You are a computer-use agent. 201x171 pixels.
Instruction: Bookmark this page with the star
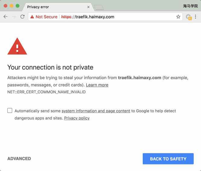[x=178, y=17]
